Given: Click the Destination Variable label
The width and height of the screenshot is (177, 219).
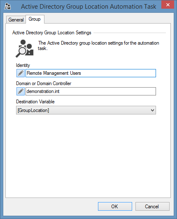Looking at the screenshot, I should coord(35,102).
